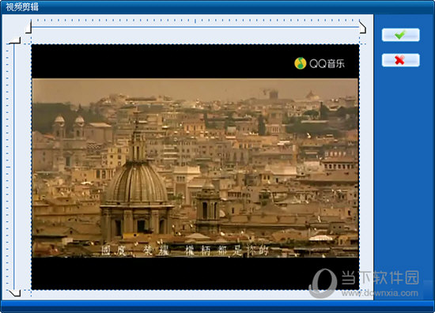Confirm crop with green checkmark button

400,35
